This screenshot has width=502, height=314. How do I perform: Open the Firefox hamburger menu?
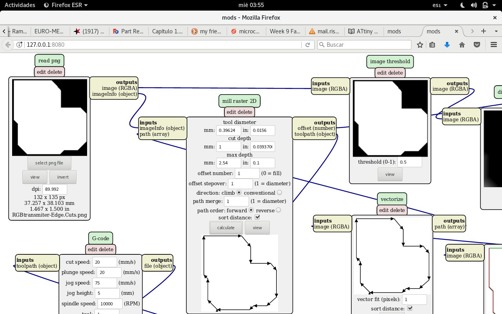(x=494, y=45)
